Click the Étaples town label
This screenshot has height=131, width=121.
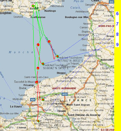[x=86, y=31]
